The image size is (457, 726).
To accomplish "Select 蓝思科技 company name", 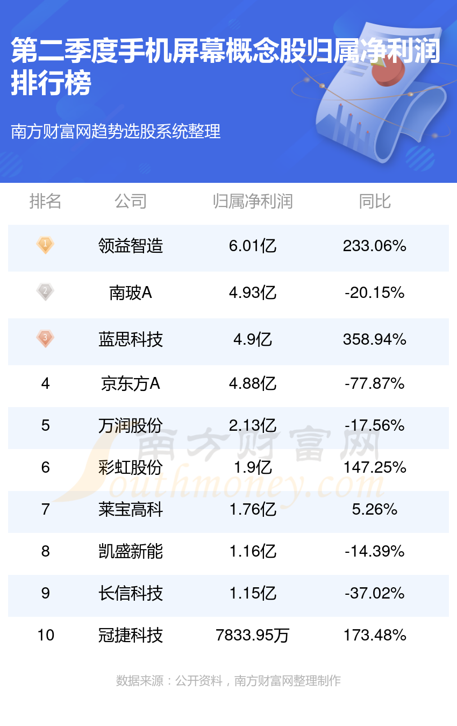I will (131, 339).
